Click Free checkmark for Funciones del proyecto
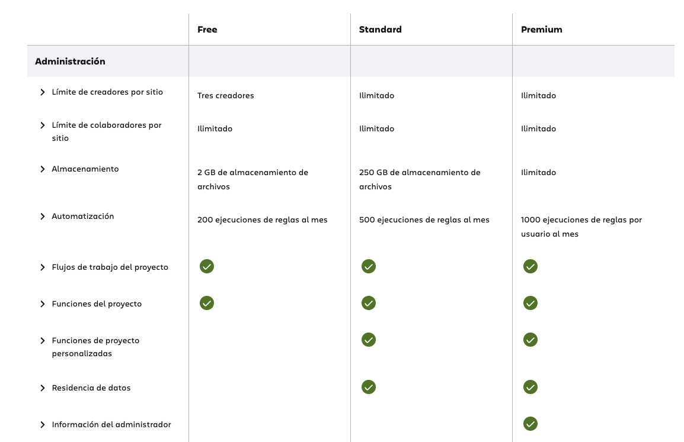The width and height of the screenshot is (684, 442). [x=207, y=303]
